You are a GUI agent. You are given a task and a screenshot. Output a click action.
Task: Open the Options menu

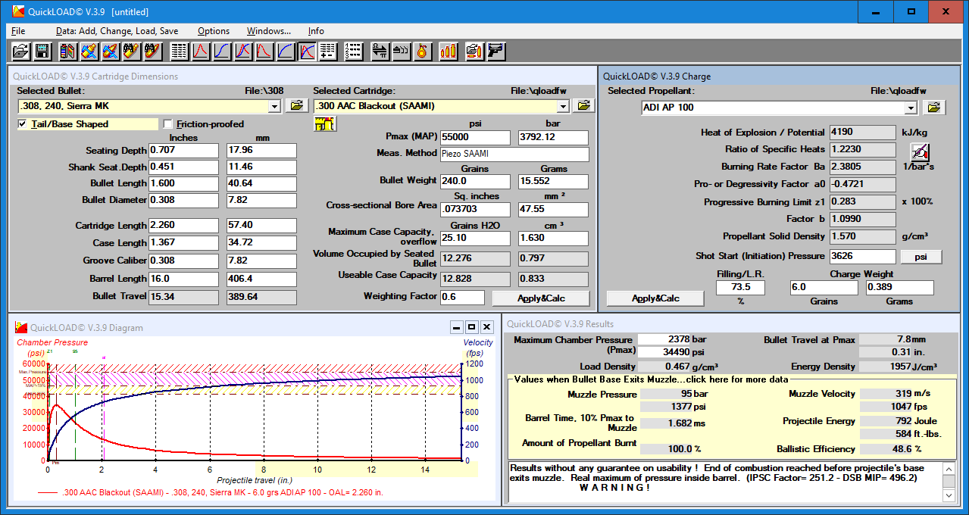pyautogui.click(x=214, y=31)
